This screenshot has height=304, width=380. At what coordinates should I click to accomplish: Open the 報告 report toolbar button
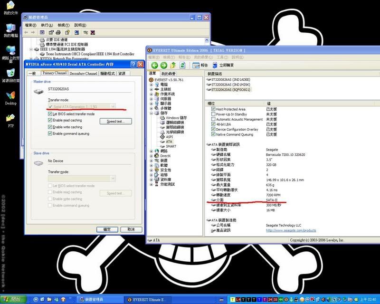[x=200, y=66]
